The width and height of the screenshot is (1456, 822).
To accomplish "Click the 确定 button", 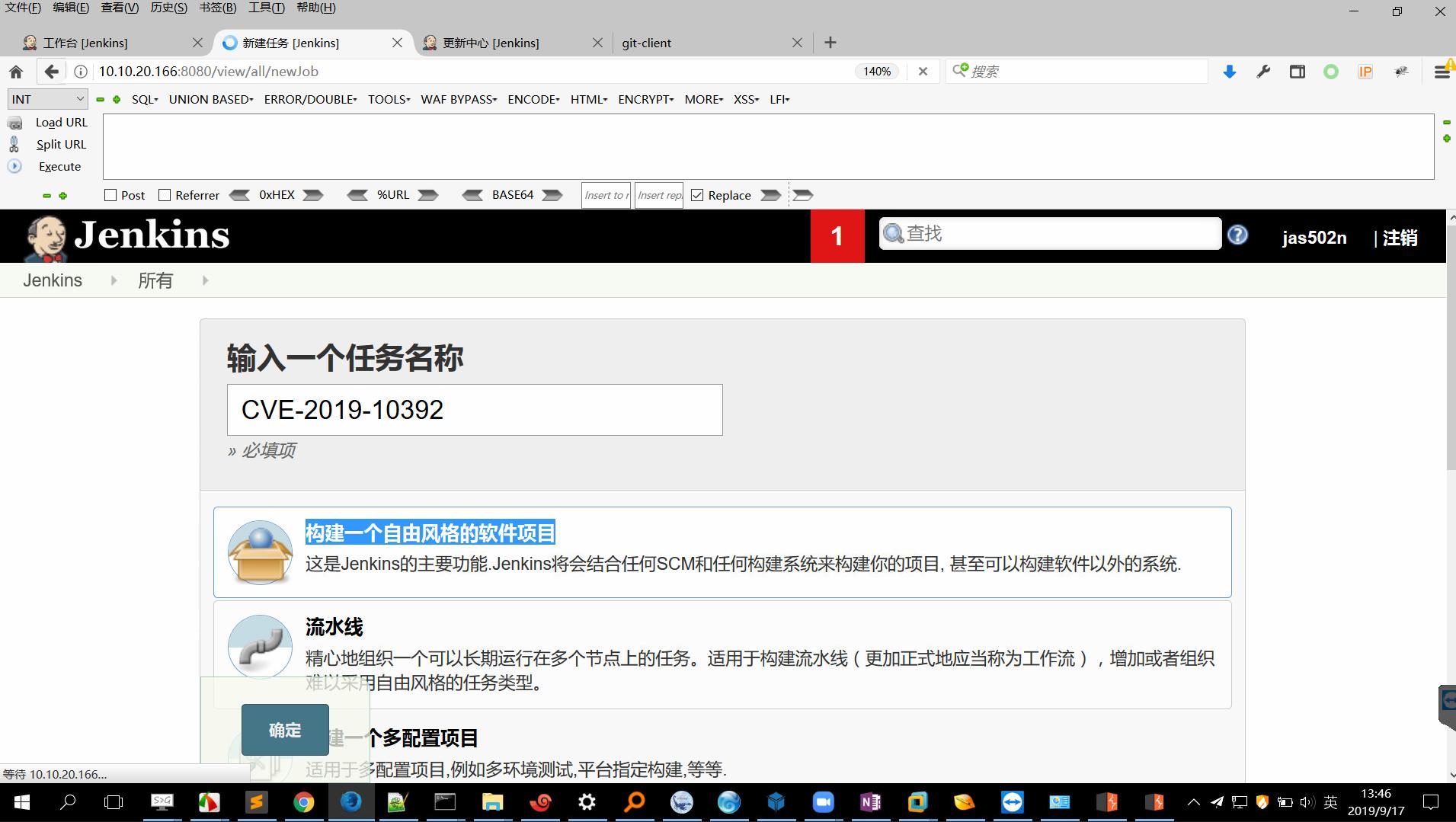I will (x=285, y=730).
